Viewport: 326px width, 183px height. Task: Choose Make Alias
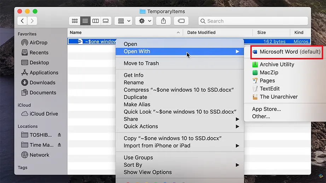click(180, 104)
